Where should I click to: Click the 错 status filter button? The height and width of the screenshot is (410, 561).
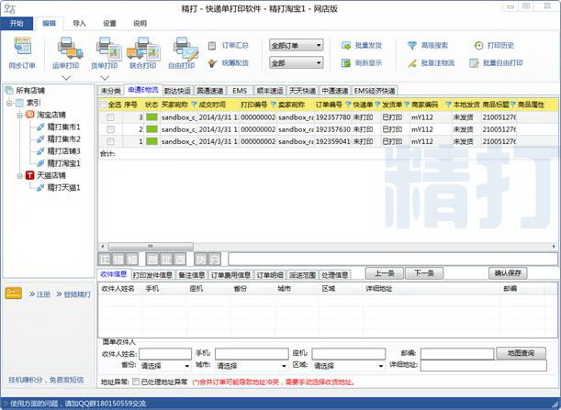(x=118, y=259)
